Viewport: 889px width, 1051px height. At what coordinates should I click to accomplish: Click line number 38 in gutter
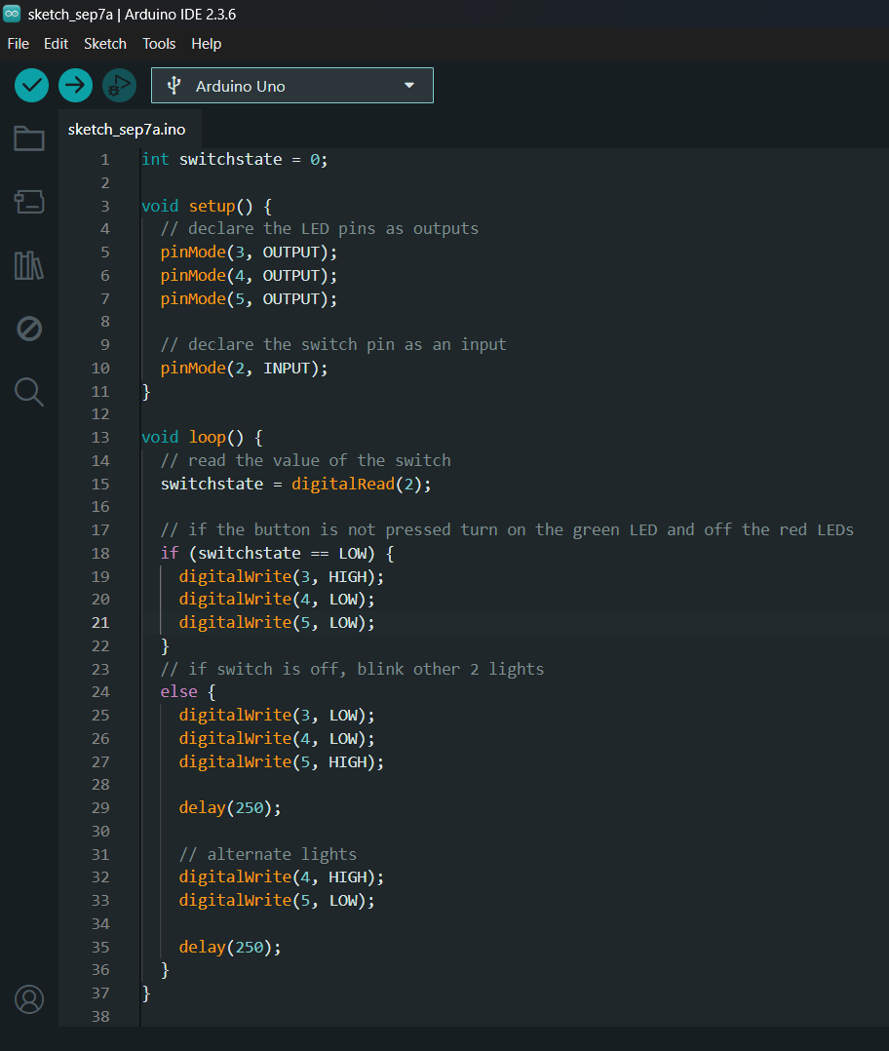point(100,1016)
